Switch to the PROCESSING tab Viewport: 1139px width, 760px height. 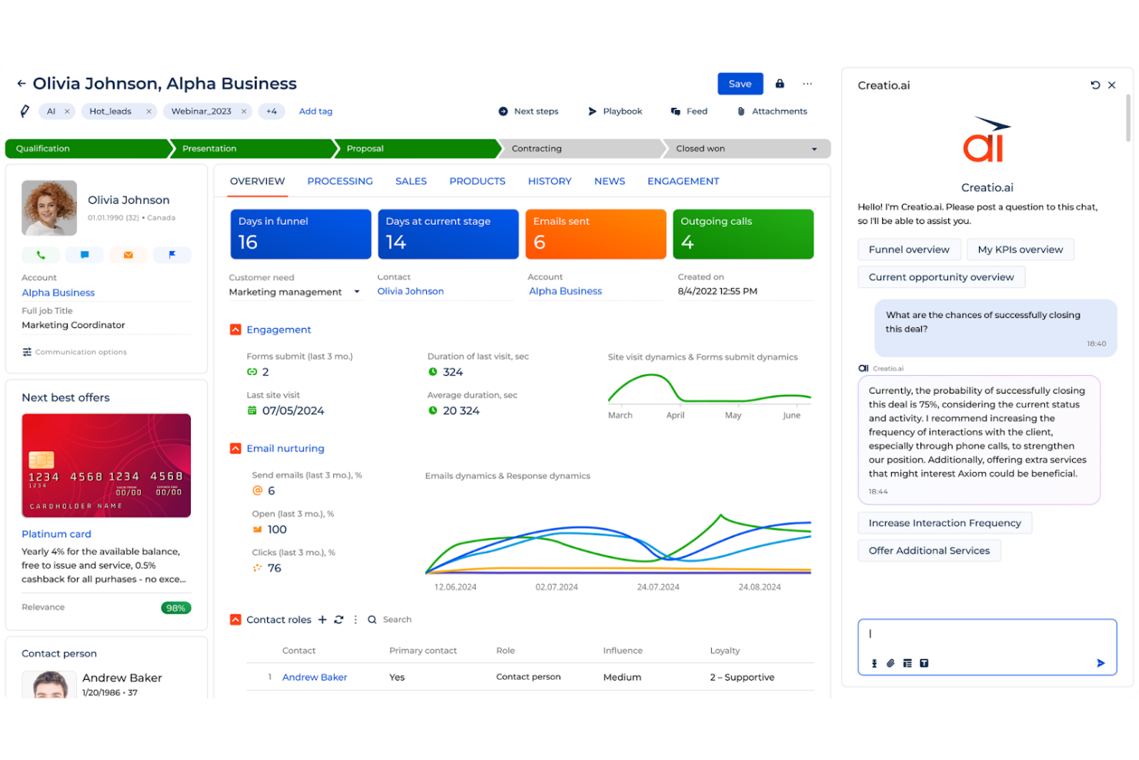click(x=339, y=181)
